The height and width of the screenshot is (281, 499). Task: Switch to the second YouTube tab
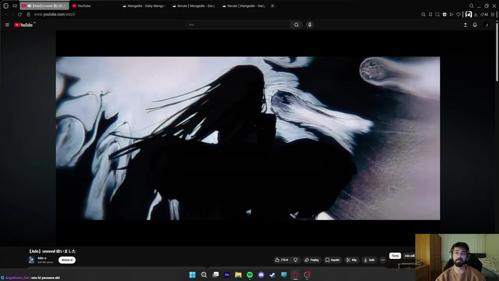(x=94, y=6)
